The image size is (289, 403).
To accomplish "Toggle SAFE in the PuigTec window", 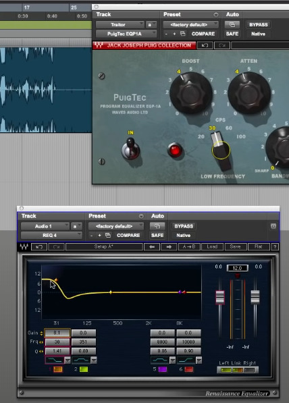I will click(x=232, y=34).
